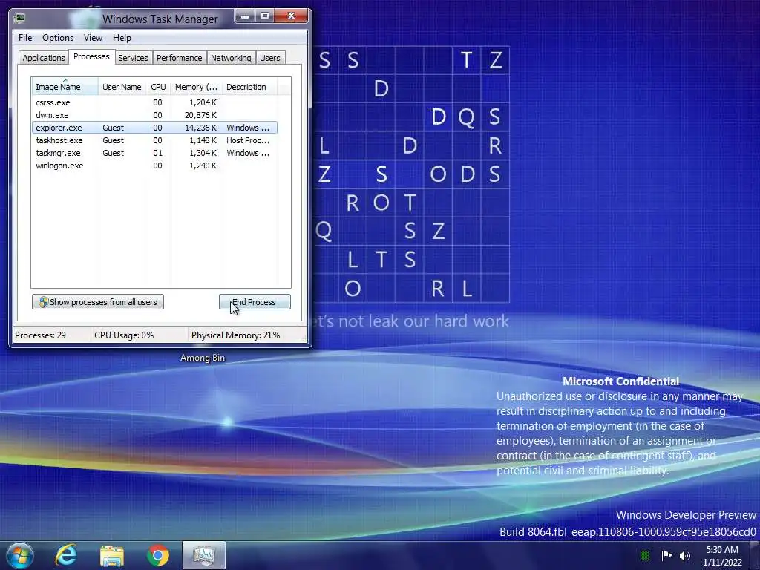
Task: Select the csrss.exe process row
Action: [154, 102]
